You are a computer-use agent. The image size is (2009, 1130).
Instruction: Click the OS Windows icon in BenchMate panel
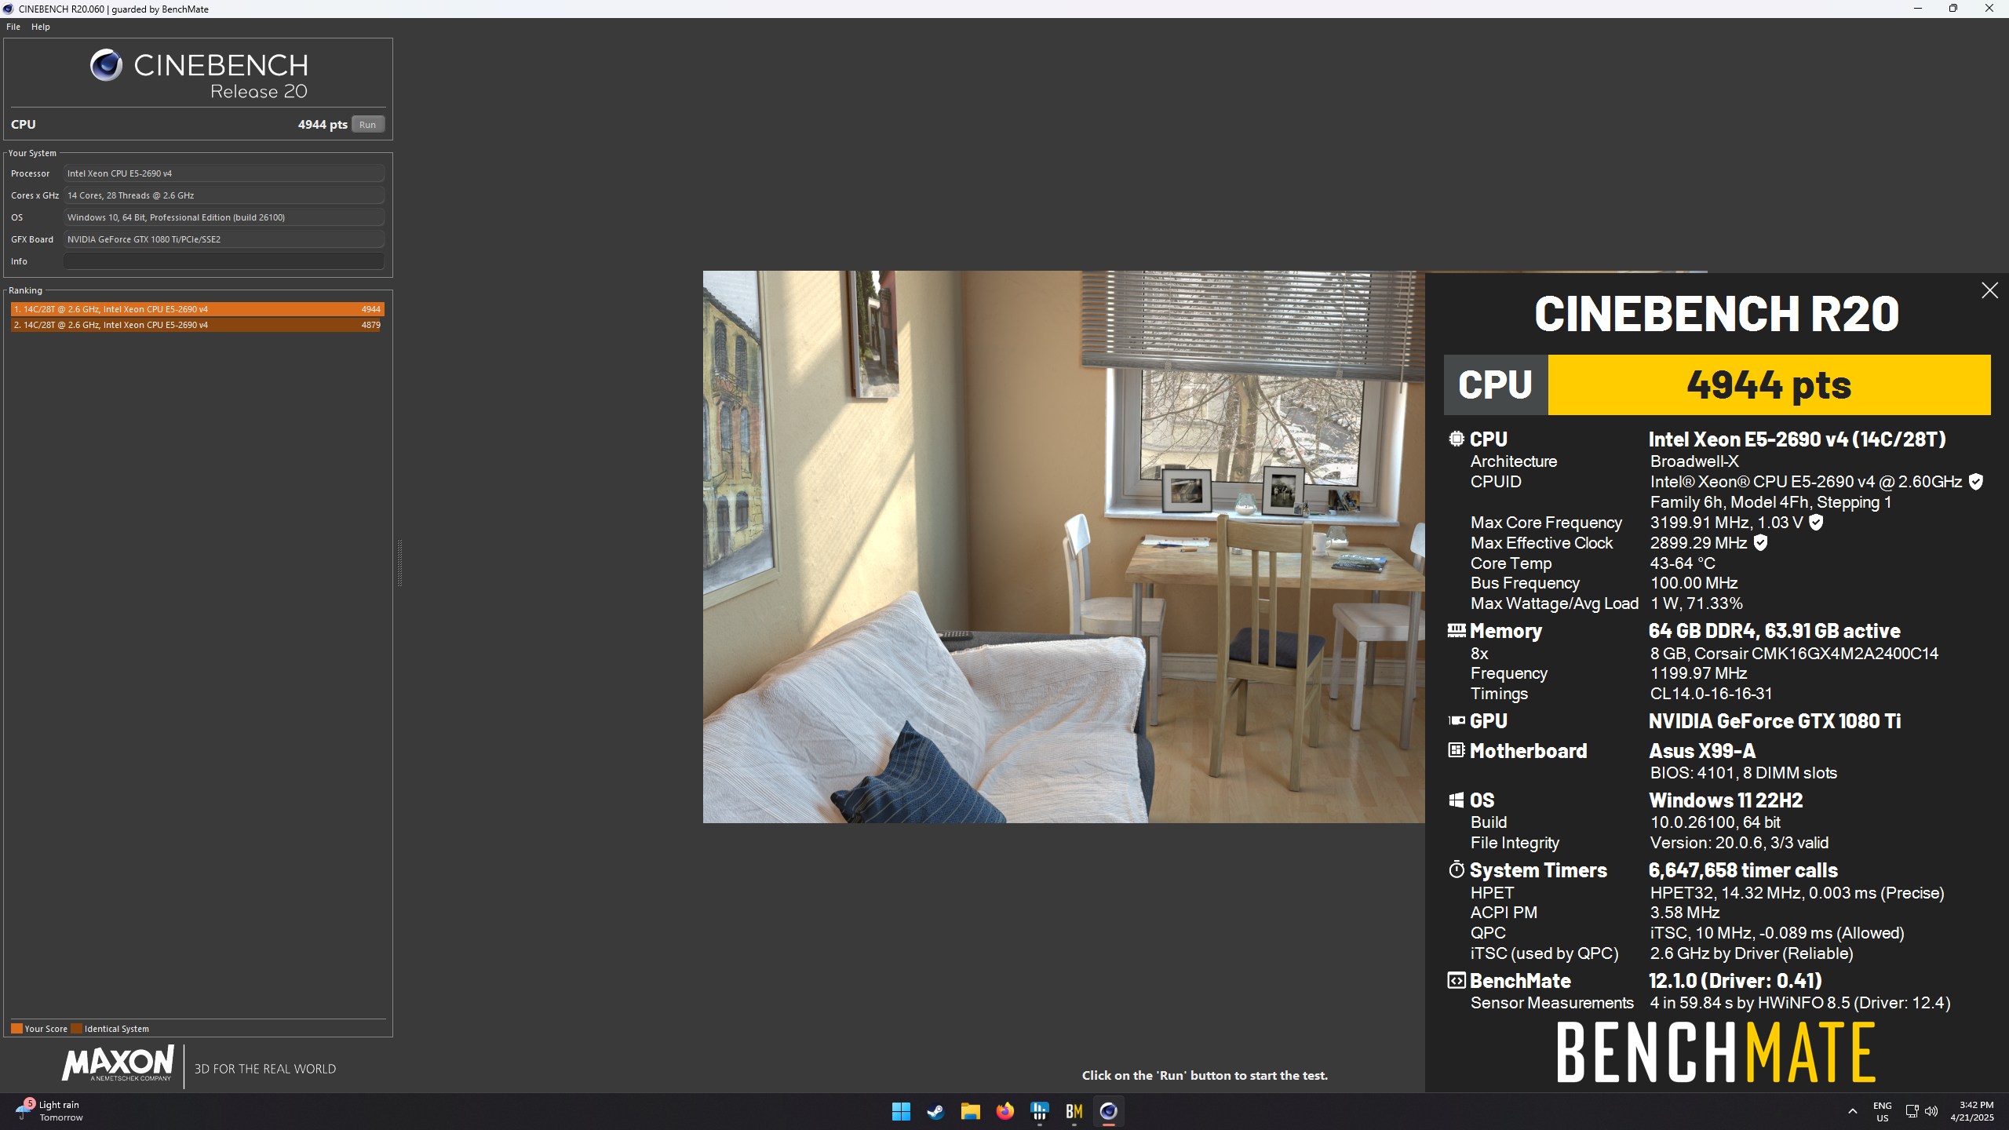(1457, 800)
